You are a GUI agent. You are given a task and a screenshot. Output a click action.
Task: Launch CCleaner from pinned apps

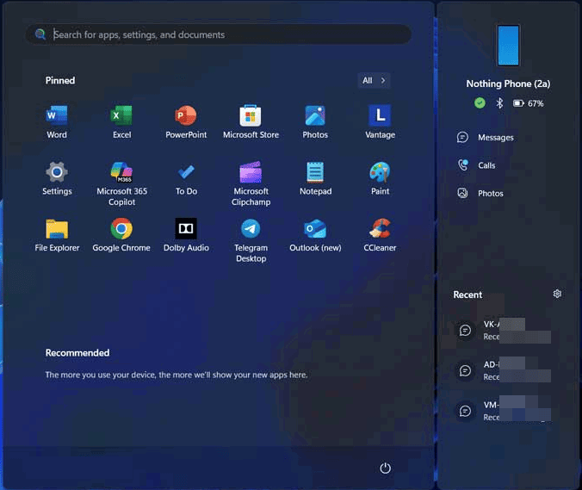[380, 235]
